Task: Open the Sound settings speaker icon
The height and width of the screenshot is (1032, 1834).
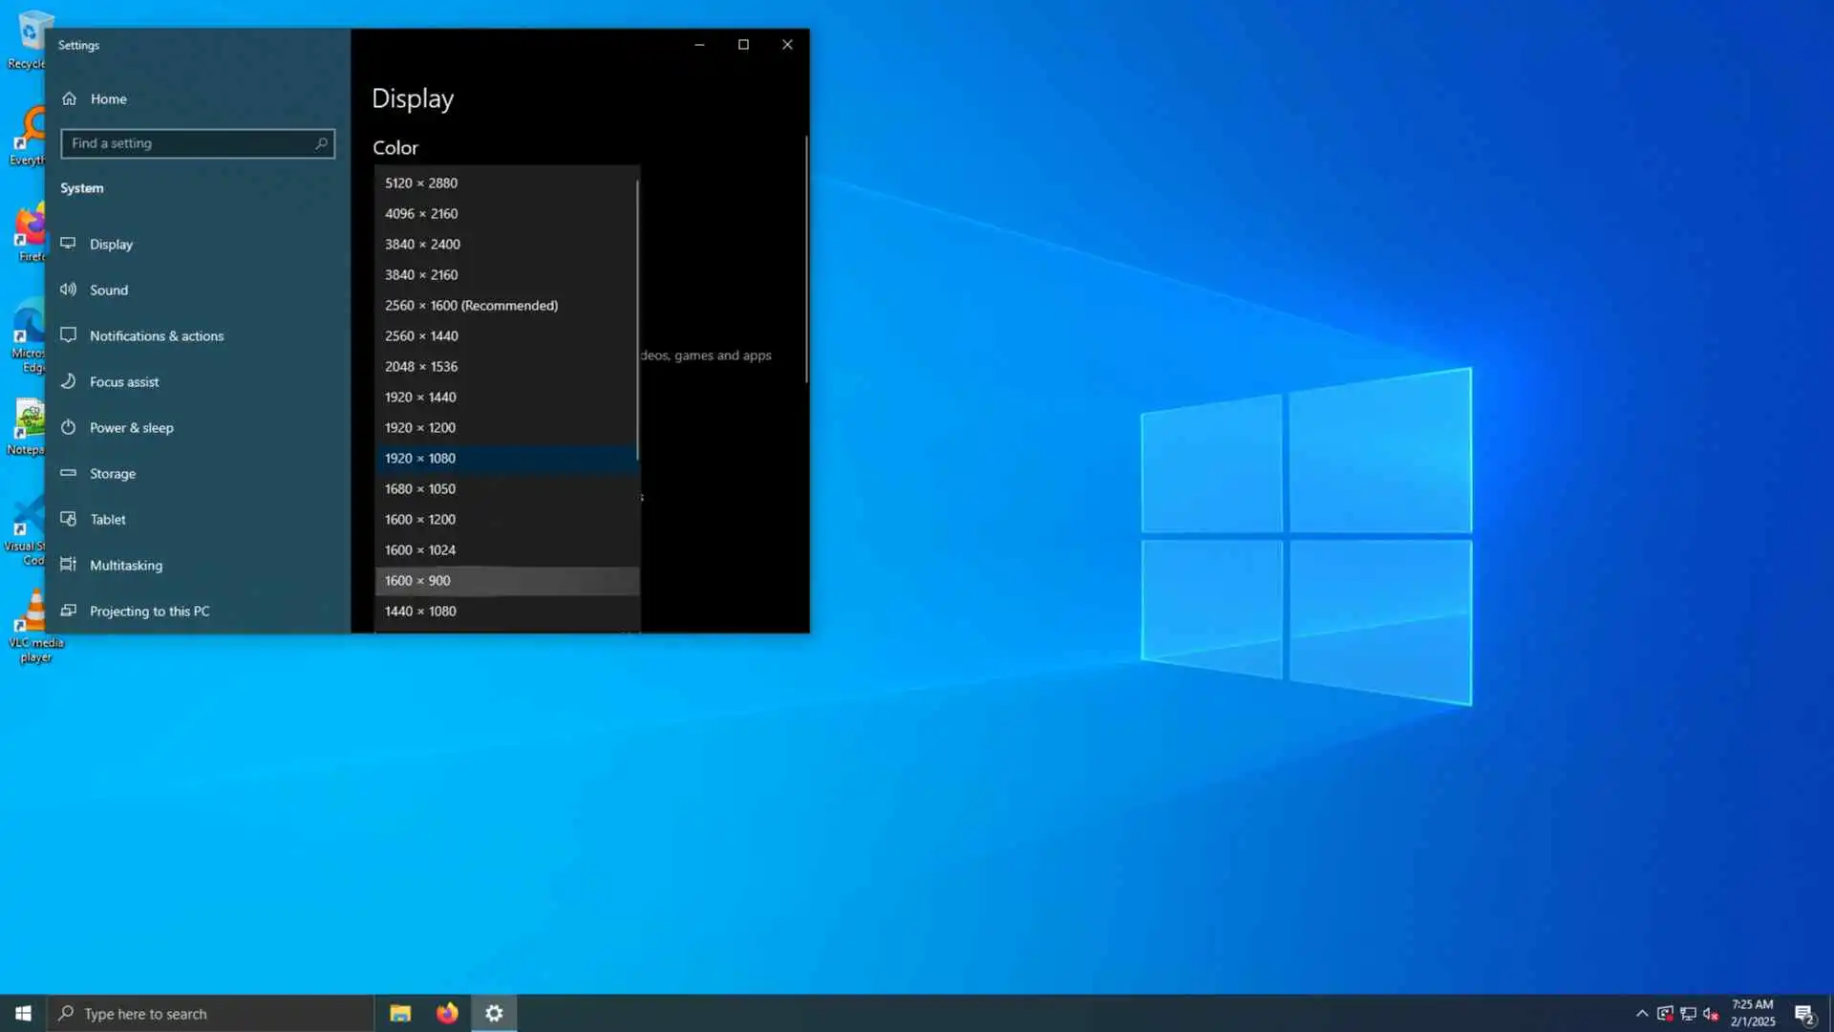Action: (68, 290)
